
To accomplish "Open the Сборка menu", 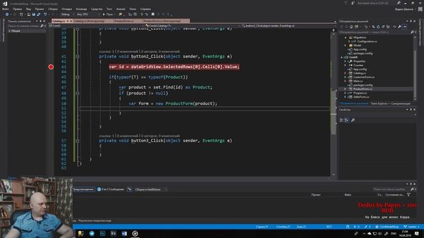I will tap(53, 9).
